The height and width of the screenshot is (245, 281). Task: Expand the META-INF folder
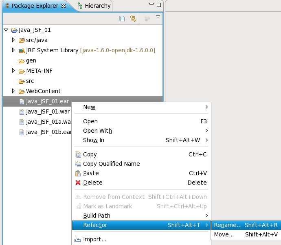coord(13,71)
